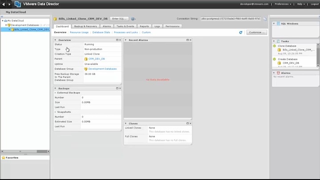Click the forward navigation arrow
Image resolution: width=320 pixels, height=180 pixels.
coord(9,4)
